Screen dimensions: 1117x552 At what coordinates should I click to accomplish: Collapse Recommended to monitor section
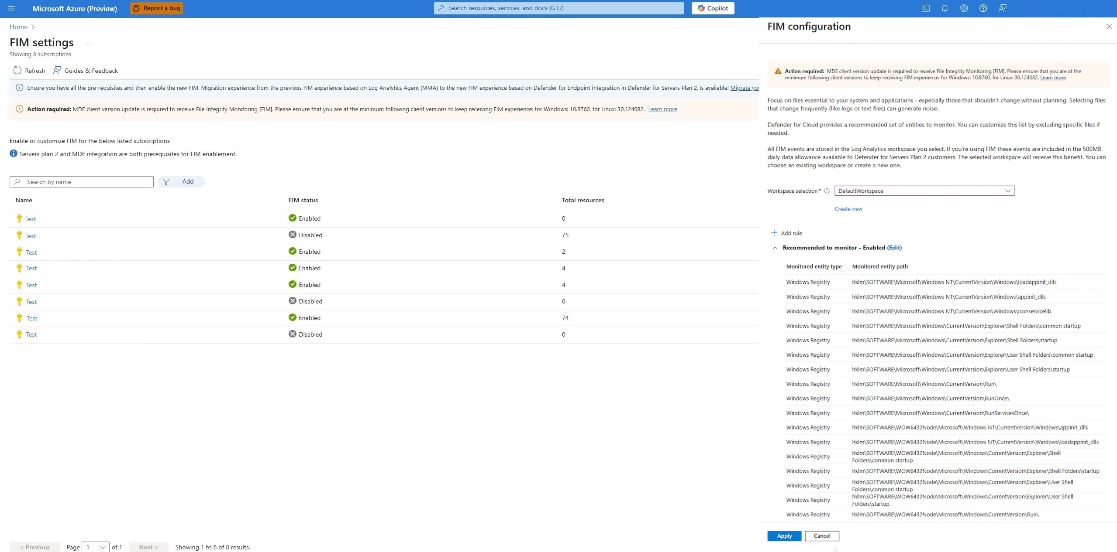coord(775,248)
